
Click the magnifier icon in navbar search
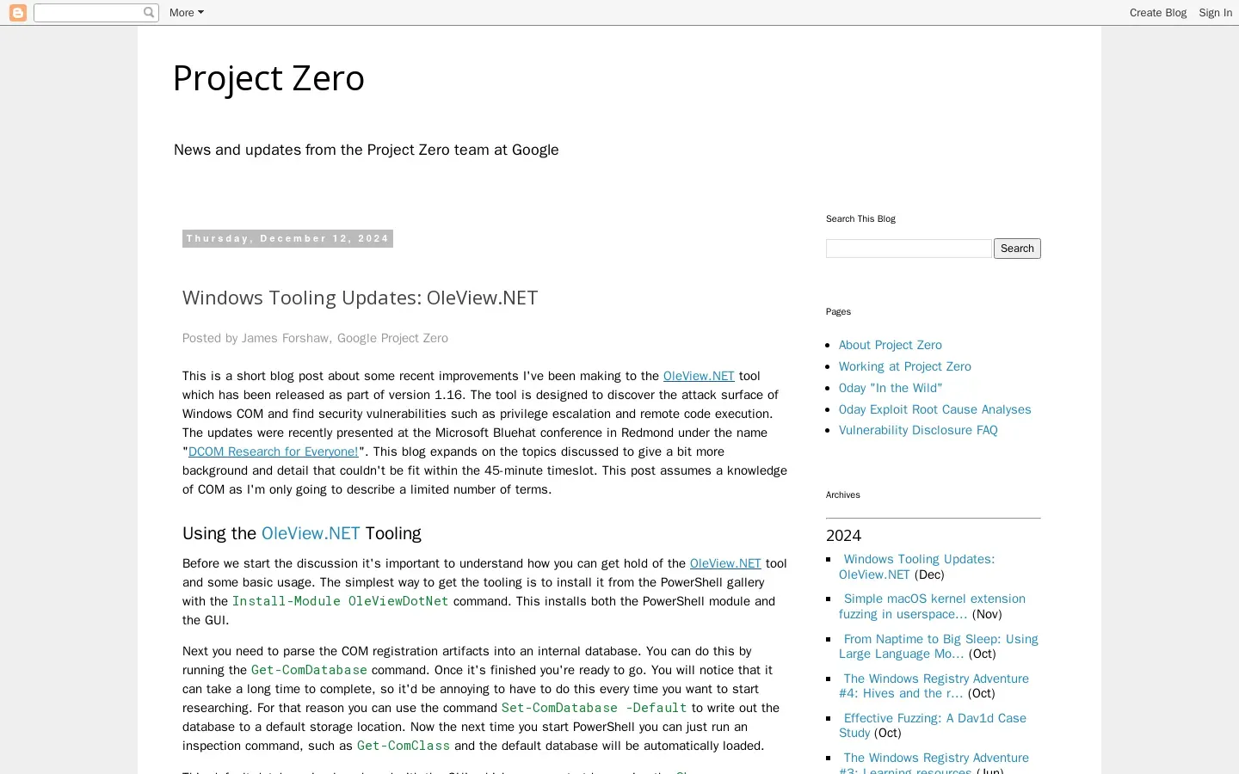point(149,13)
